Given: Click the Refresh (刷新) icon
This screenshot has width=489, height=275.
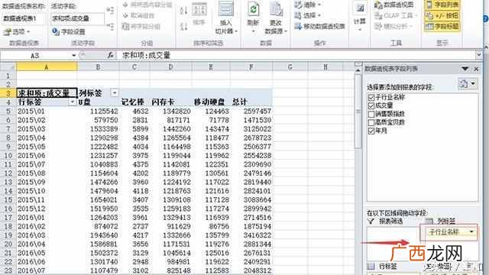Looking at the screenshot, I should 253,10.
